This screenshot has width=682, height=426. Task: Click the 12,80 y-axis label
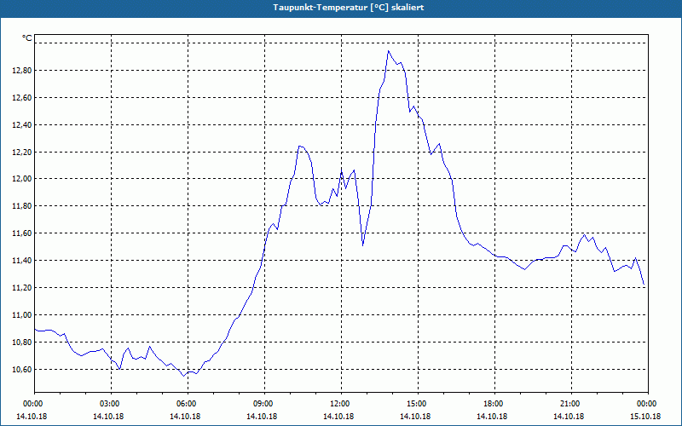tap(21, 71)
